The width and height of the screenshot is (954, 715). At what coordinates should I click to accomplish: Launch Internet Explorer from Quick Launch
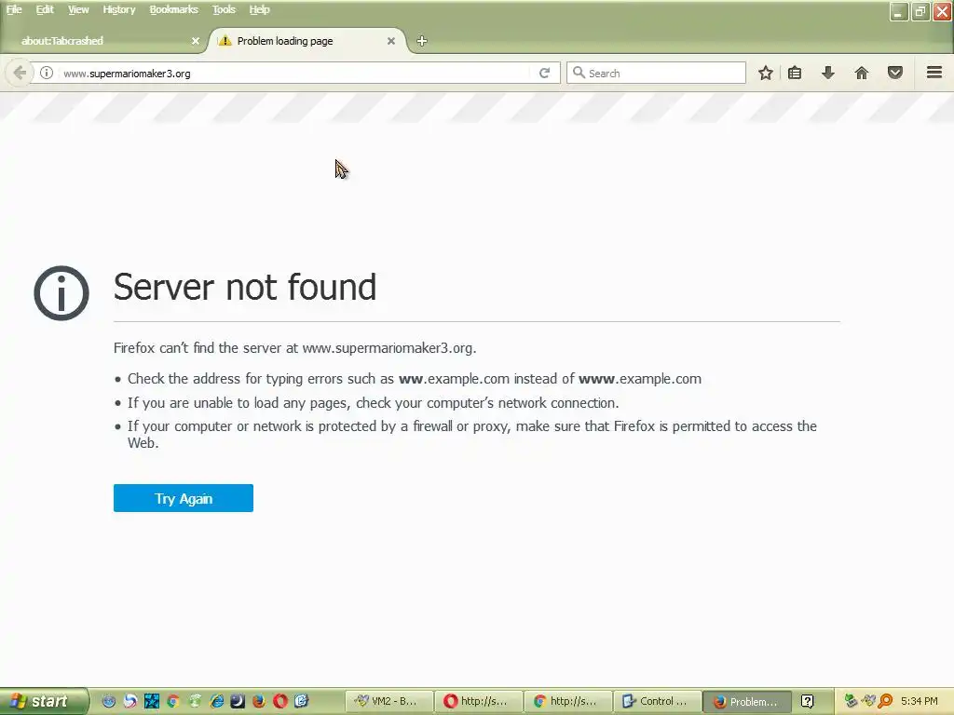coord(216,701)
